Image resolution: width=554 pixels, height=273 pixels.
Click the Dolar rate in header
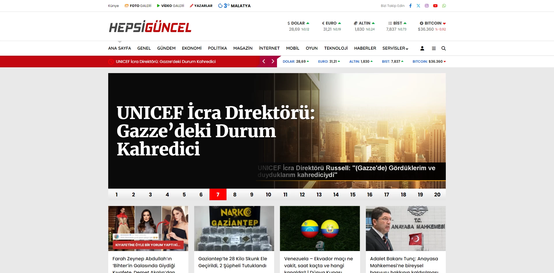tap(299, 26)
